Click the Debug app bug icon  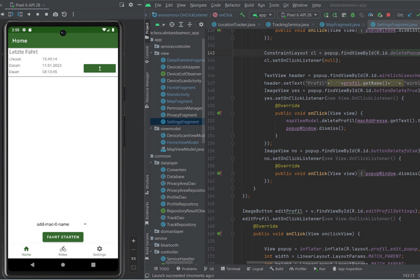pos(353,15)
